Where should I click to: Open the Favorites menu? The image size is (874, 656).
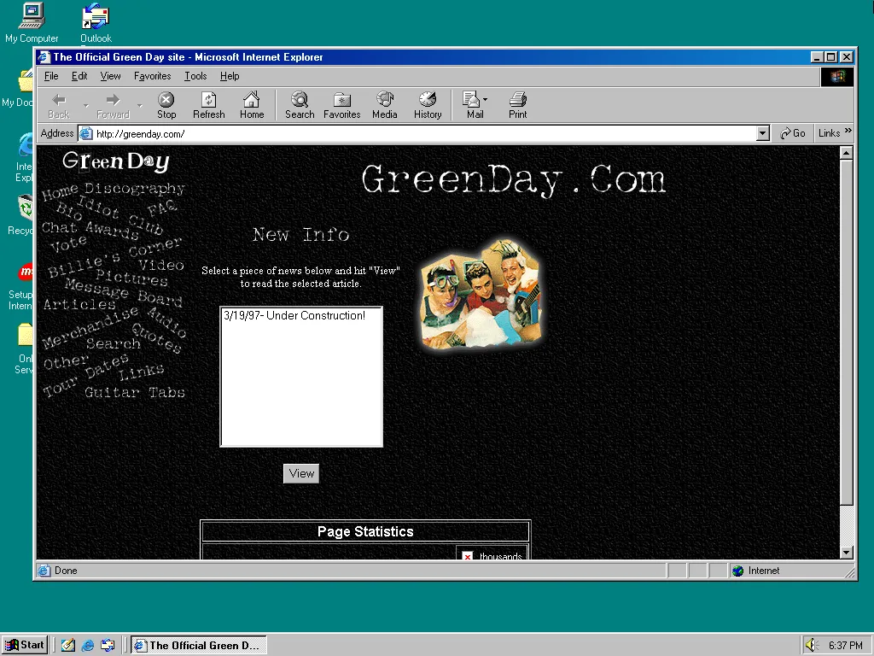(152, 76)
